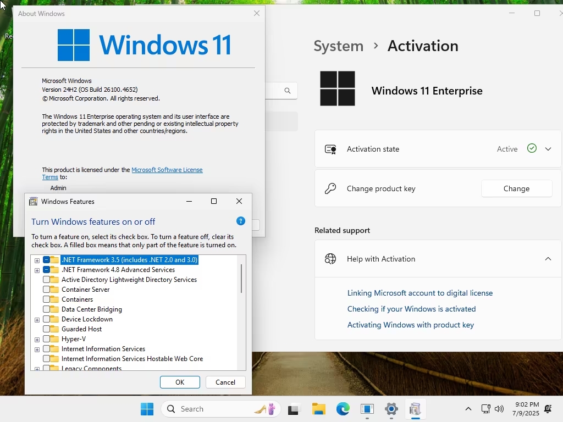Open the Settings gear on the taskbar
This screenshot has height=422, width=563.
[391, 409]
